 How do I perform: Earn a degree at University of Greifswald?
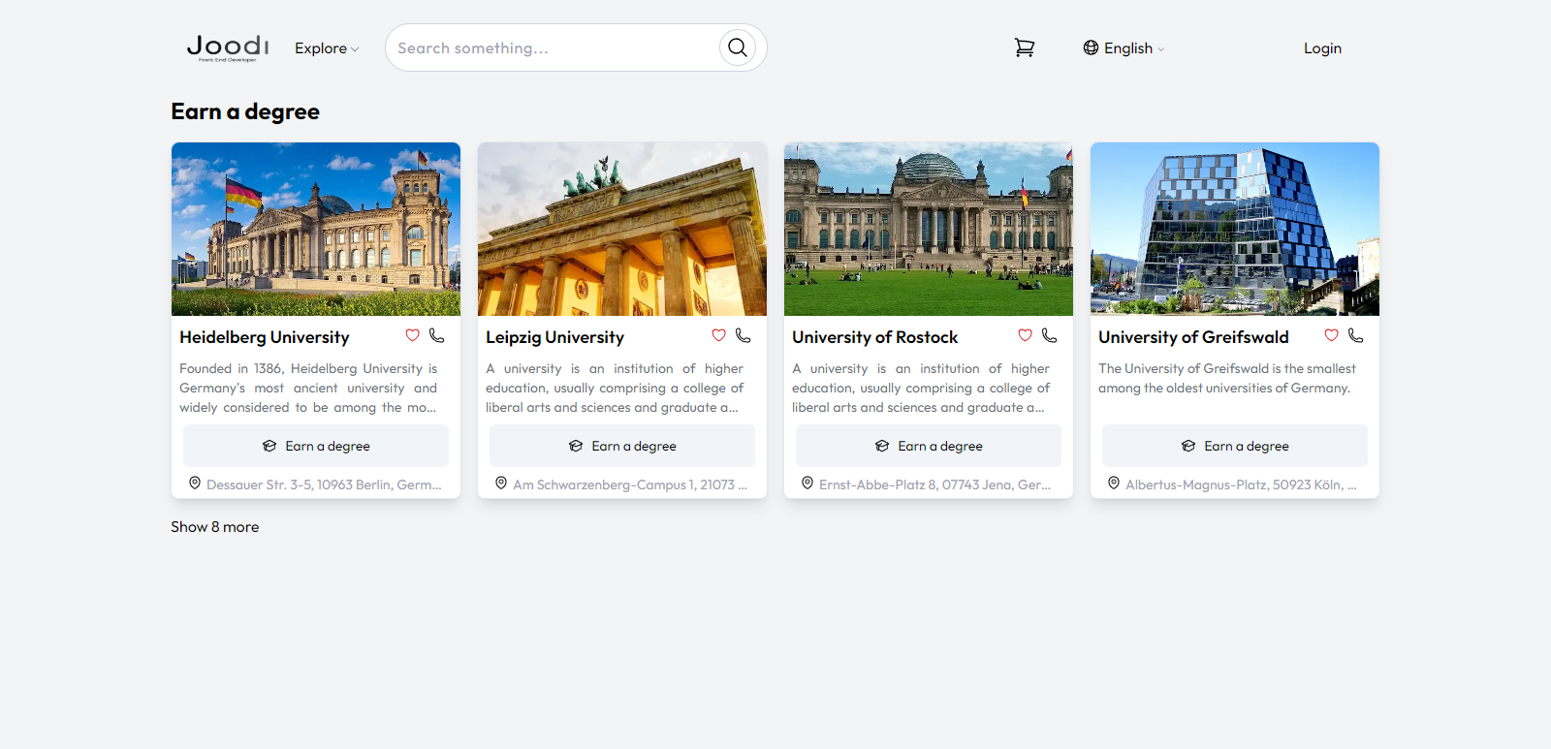1235,446
